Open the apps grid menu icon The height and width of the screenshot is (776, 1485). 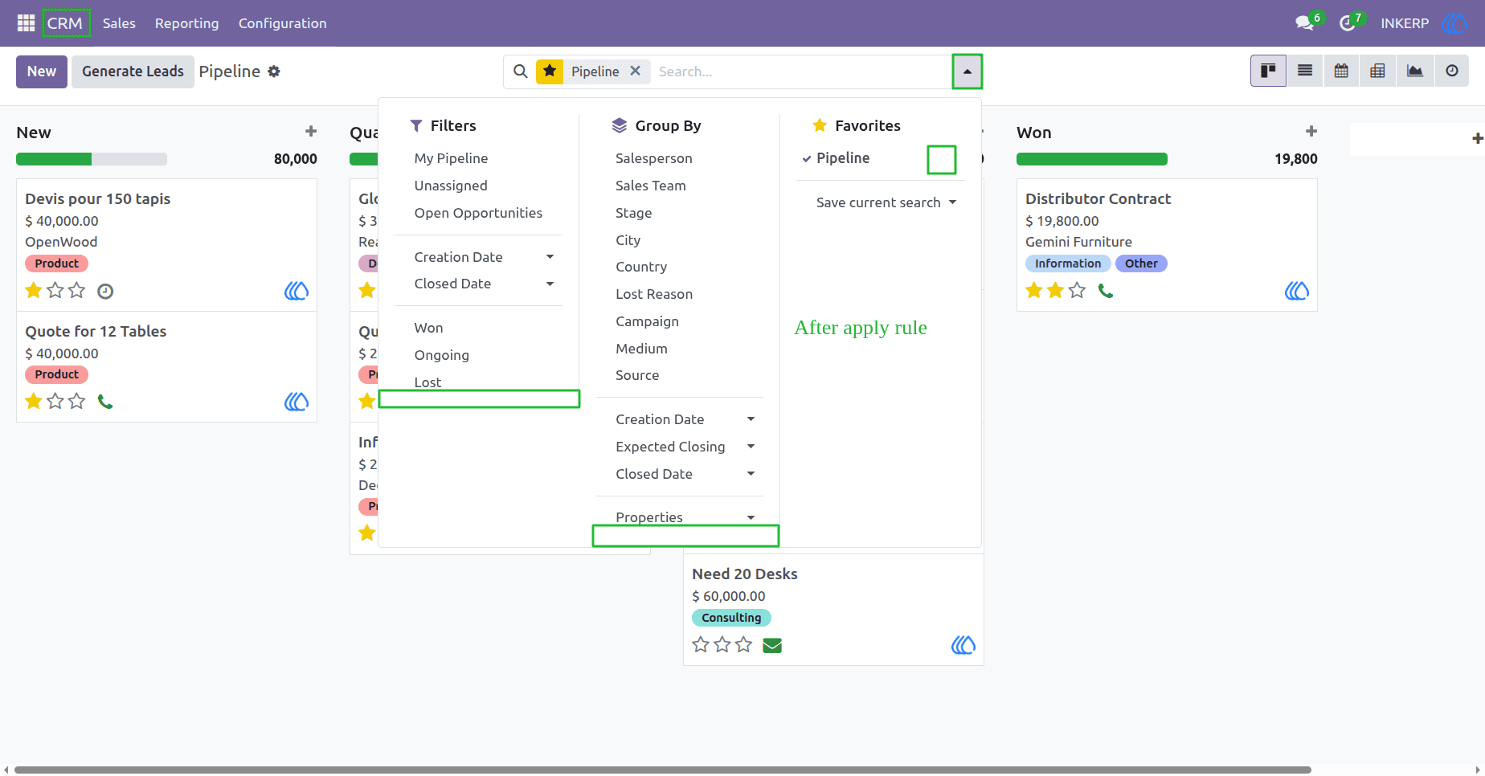tap(26, 23)
